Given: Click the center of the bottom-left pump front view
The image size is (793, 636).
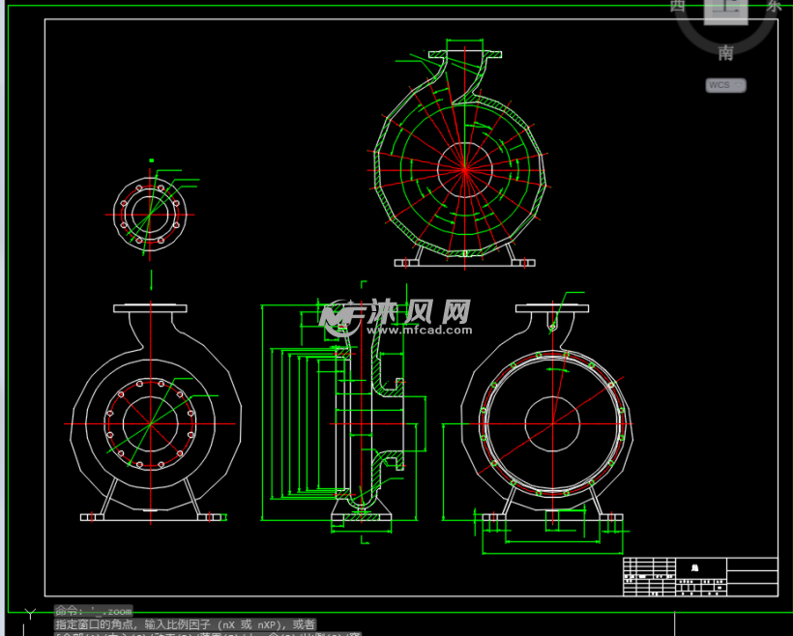Looking at the screenshot, I should (150, 423).
